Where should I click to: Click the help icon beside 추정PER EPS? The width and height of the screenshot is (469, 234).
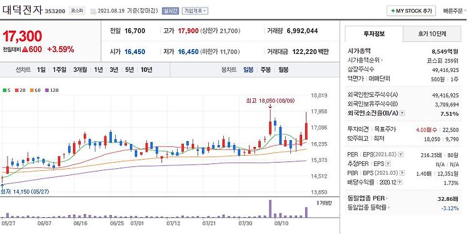pyautogui.click(x=388, y=164)
